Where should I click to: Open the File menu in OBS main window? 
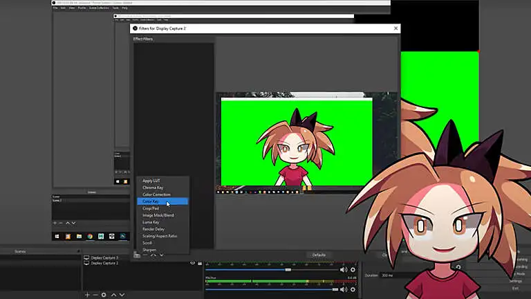55,8
